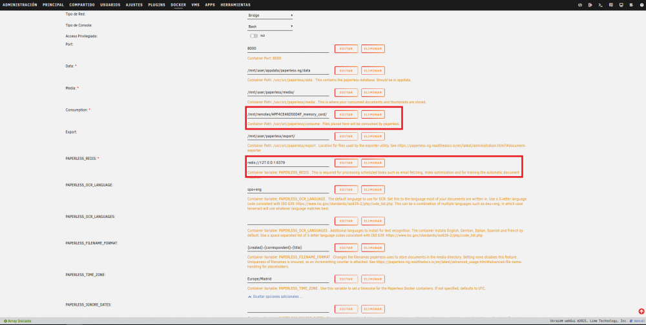Open the Herramientas menu
646x325 pixels.
click(x=235, y=5)
